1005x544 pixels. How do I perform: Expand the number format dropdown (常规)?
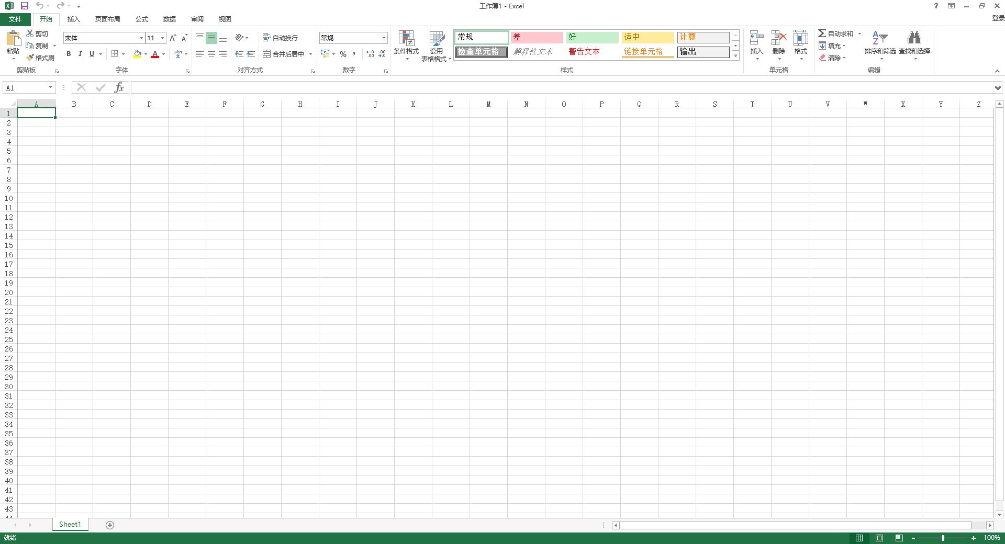pos(384,38)
